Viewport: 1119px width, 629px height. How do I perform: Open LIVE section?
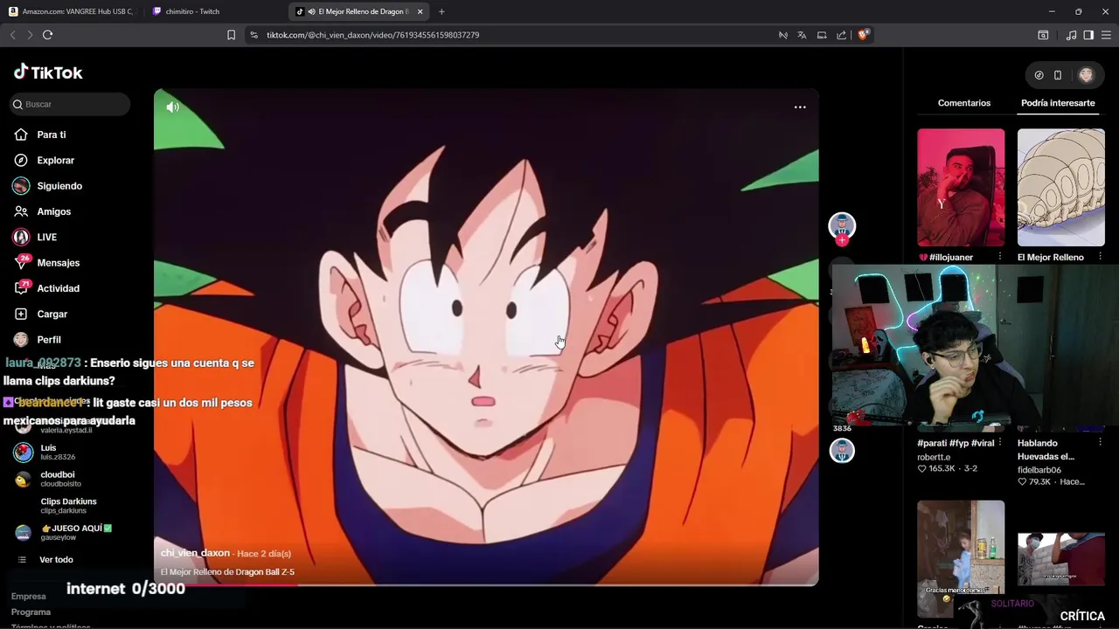[x=46, y=237]
